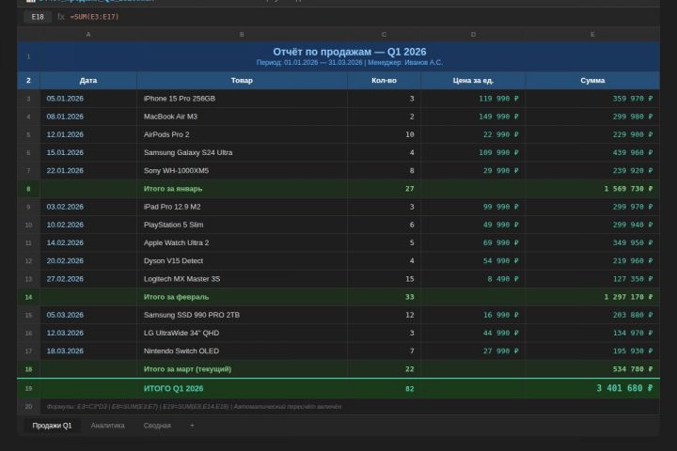Click the Сумма column heading
Viewport: 677px width, 451px height.
click(x=592, y=81)
